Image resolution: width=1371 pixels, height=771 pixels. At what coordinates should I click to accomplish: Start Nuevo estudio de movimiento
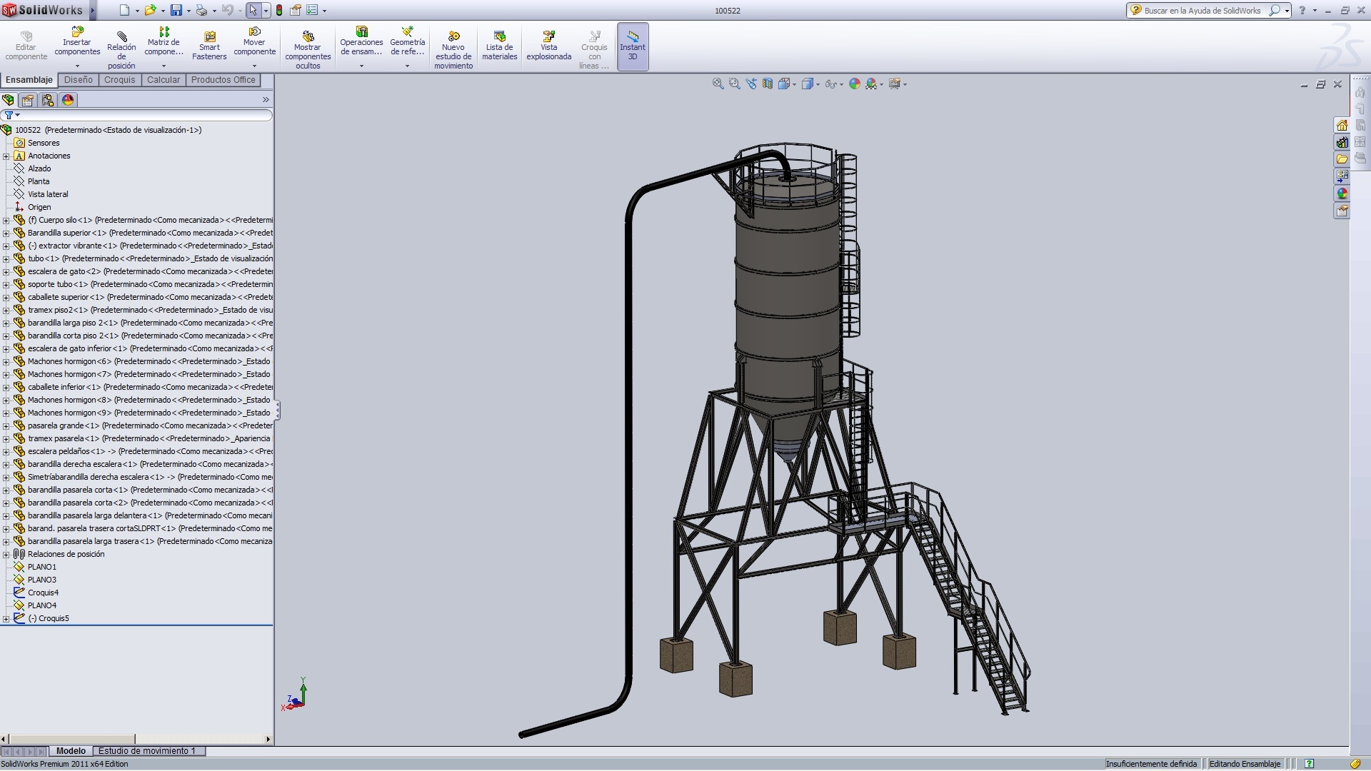453,36
